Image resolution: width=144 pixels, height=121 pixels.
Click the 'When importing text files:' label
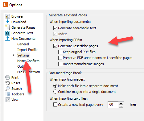68,98
